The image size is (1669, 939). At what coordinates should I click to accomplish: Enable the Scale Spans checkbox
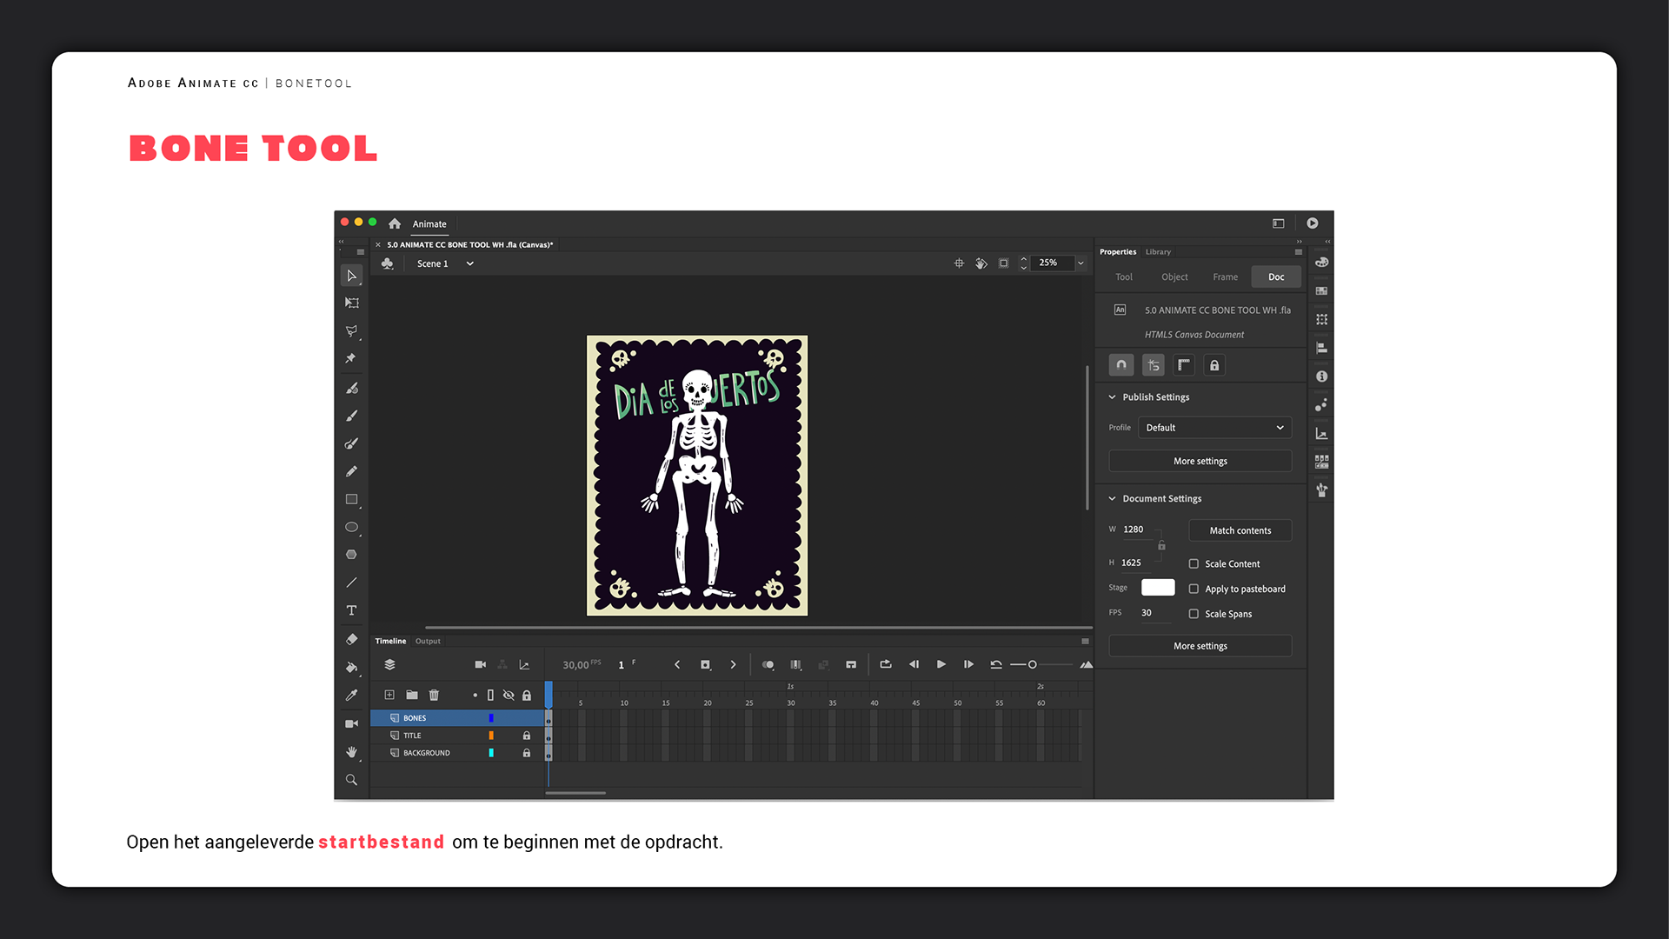coord(1194,614)
